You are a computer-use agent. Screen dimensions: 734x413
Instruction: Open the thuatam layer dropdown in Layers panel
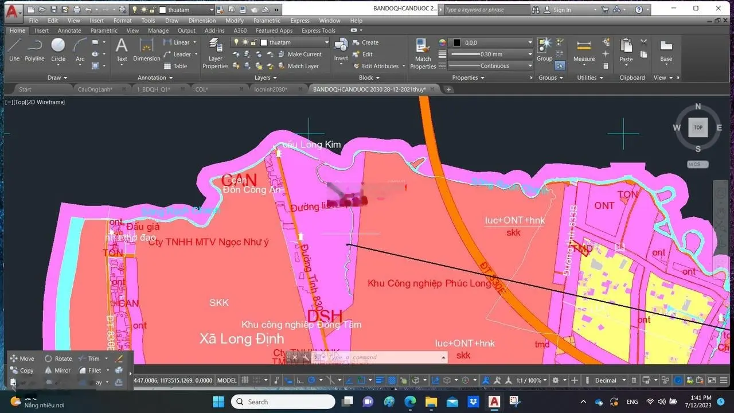point(326,42)
